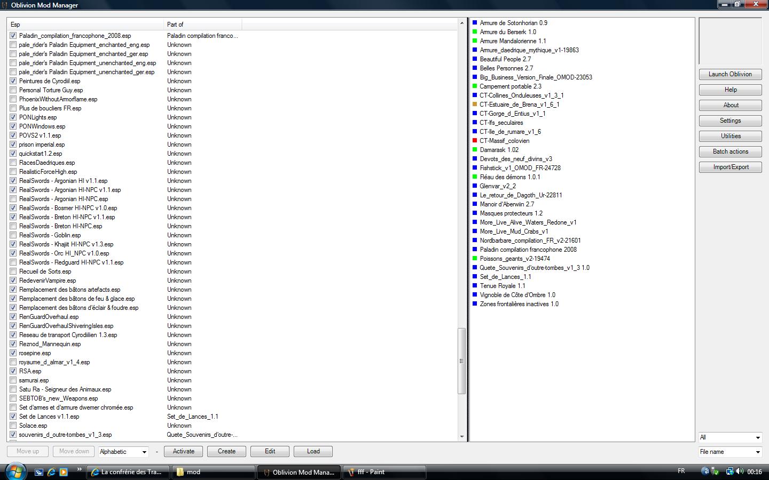
Task: Click the Load button
Action: pyautogui.click(x=313, y=452)
